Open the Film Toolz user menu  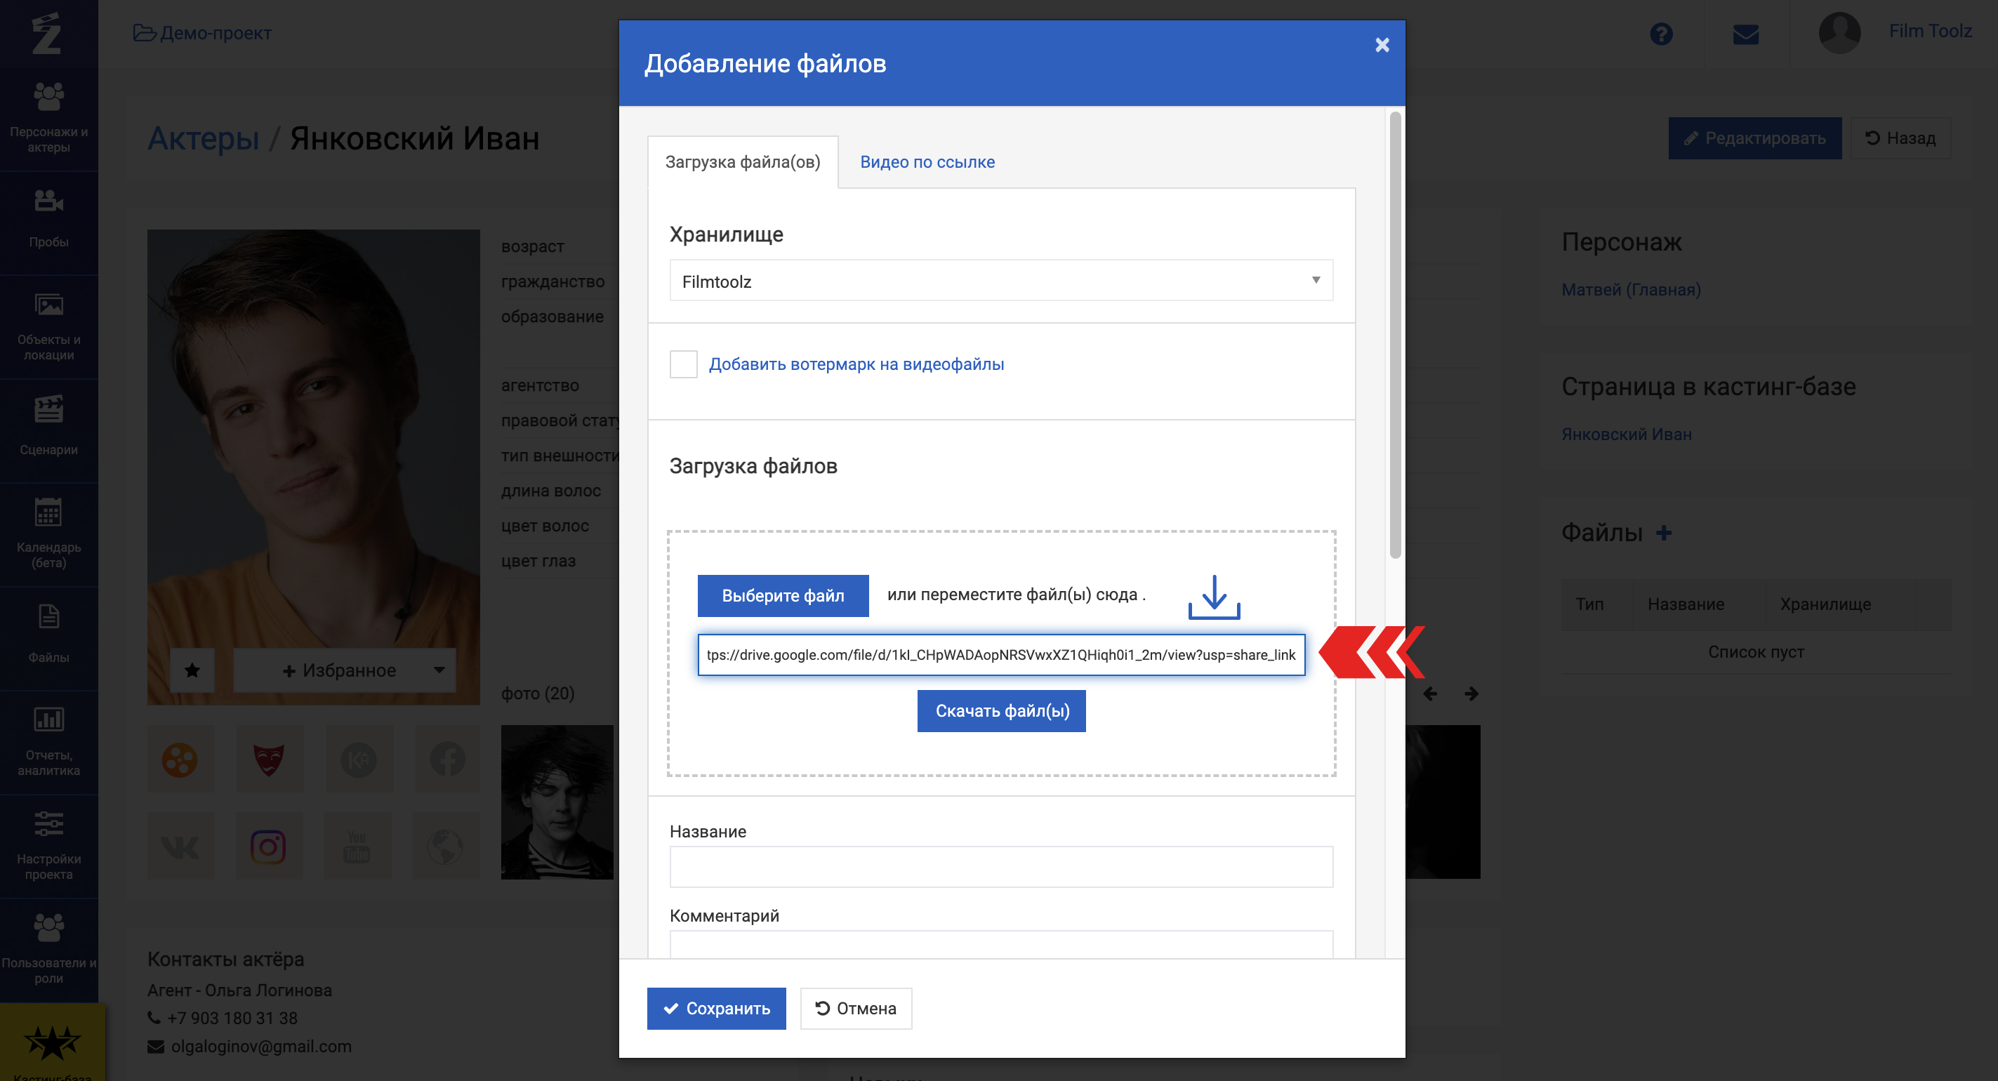point(1929,31)
